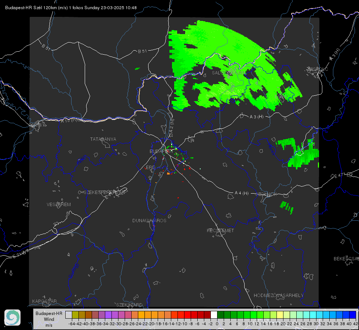
Task: Click the SZEKSZARD city label
Action: pos(129,305)
